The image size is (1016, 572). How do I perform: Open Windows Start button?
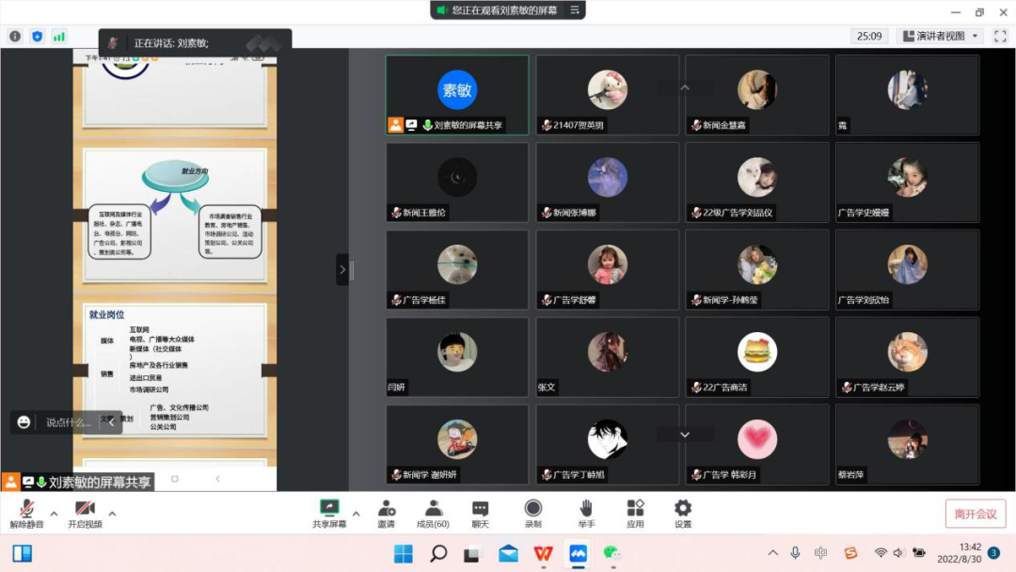click(x=403, y=554)
